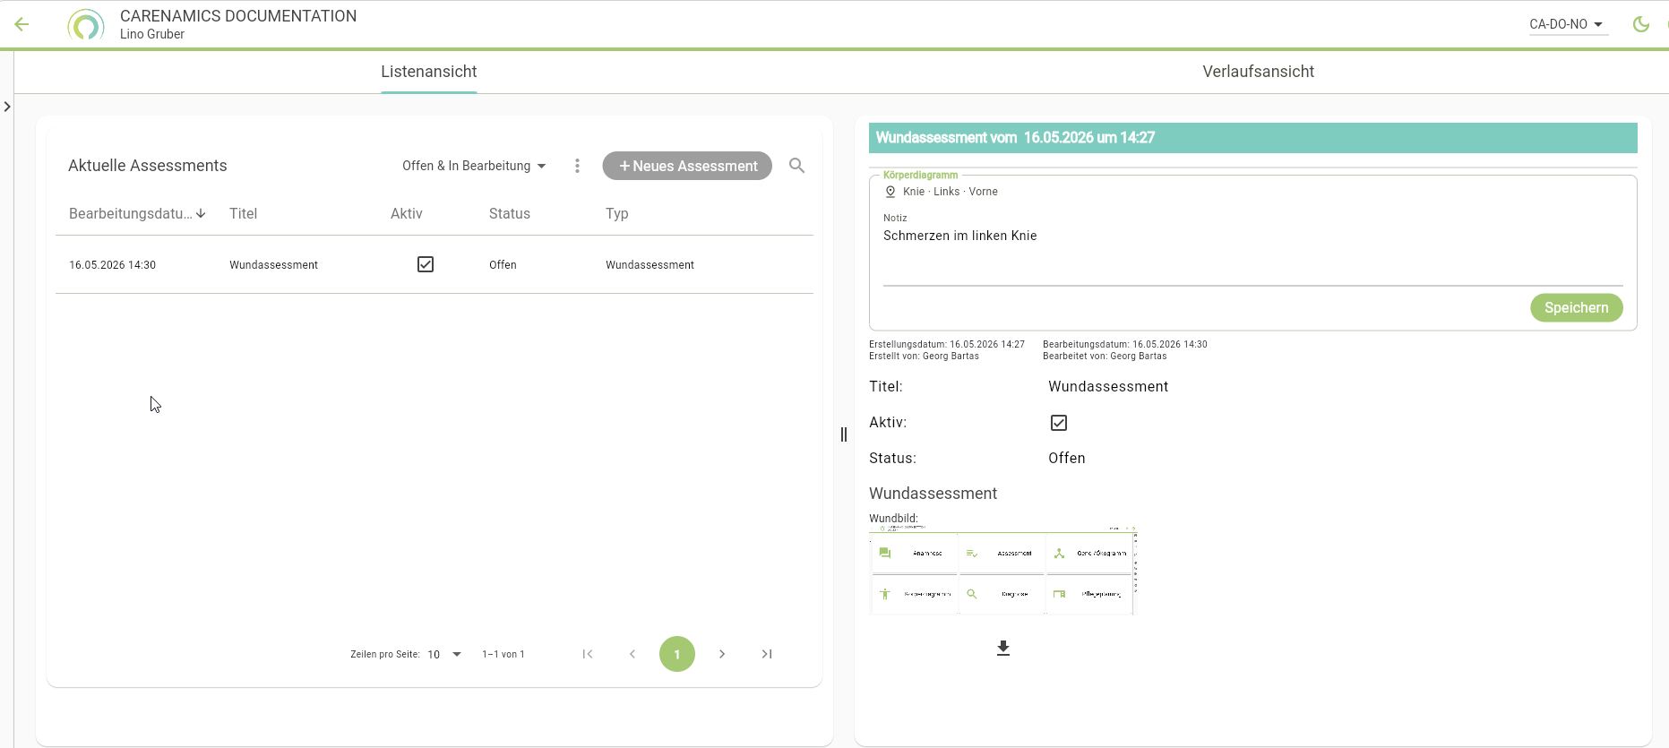Go back with the green arrow
The image size is (1669, 748).
pos(22,25)
